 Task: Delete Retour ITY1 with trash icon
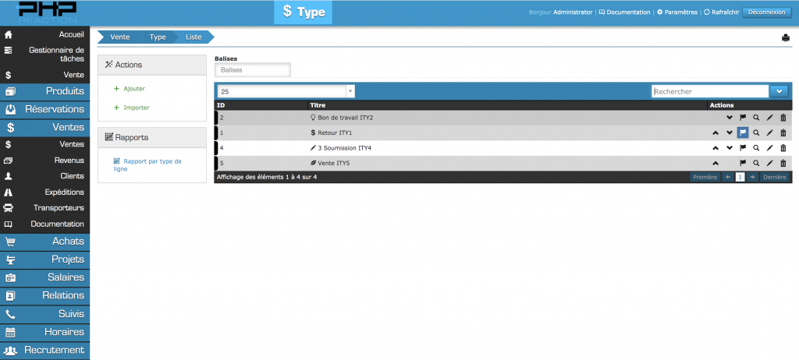pyautogui.click(x=783, y=133)
